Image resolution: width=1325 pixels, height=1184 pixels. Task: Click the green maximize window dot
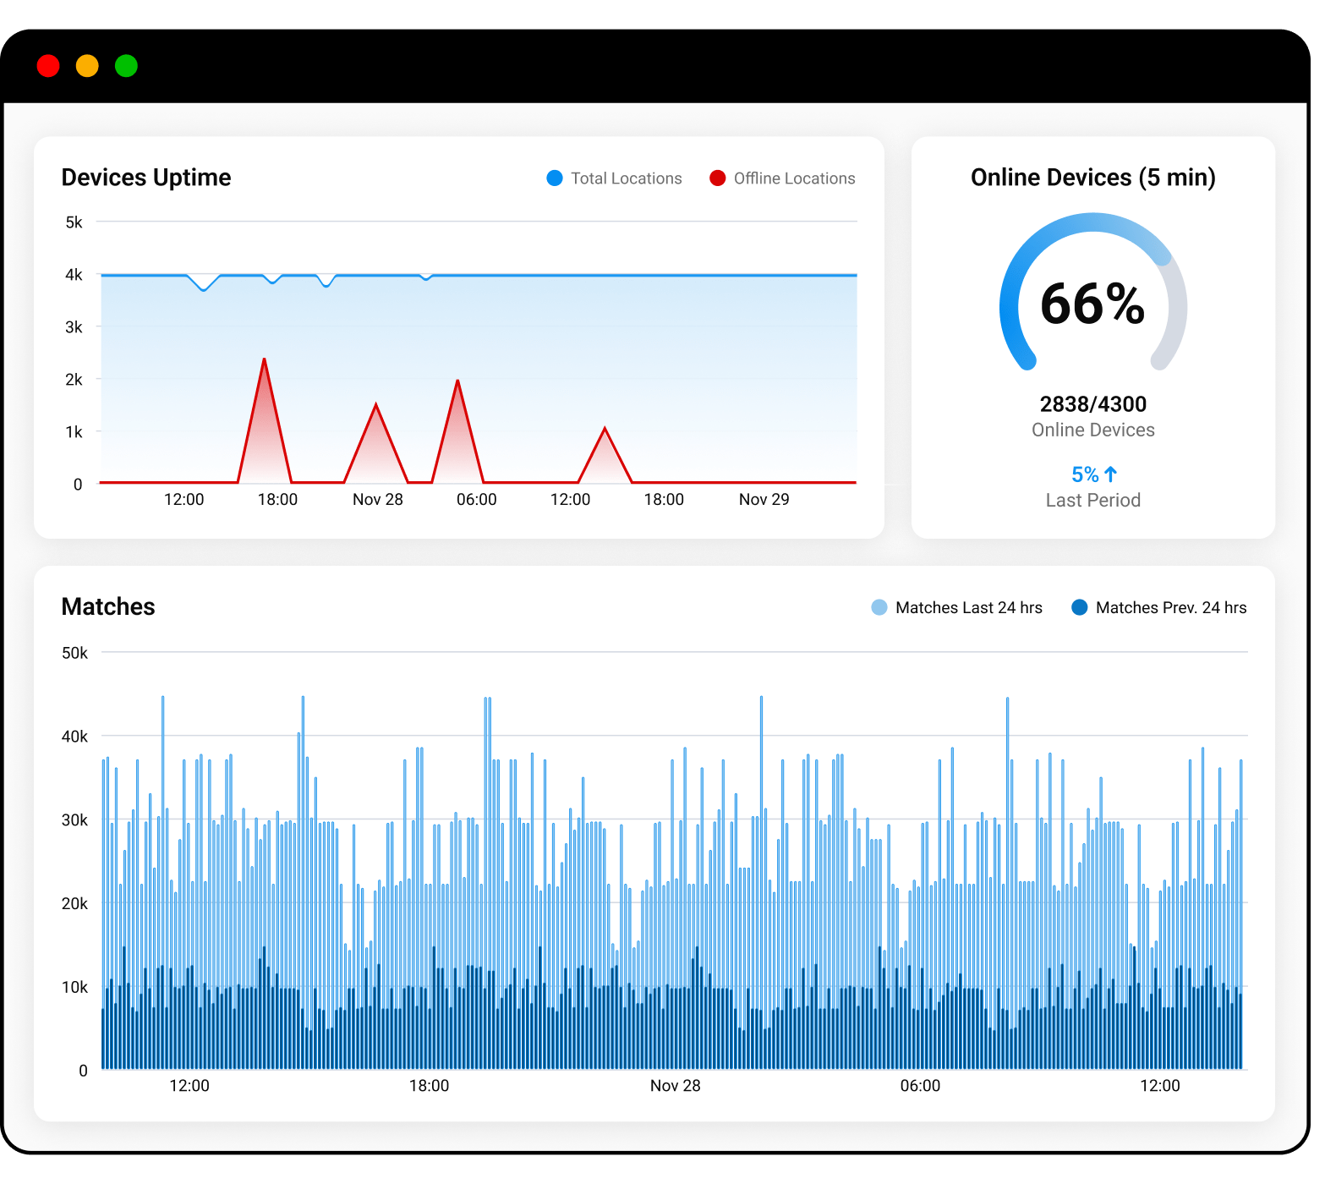pyautogui.click(x=126, y=66)
